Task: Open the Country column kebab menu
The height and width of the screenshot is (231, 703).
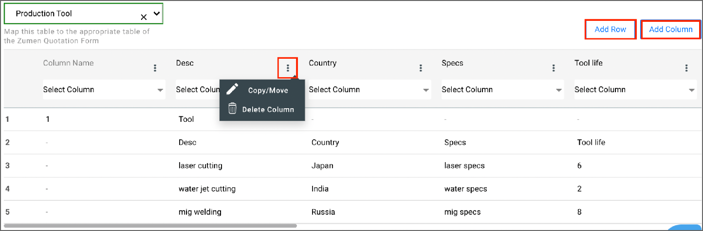Action: click(x=421, y=68)
